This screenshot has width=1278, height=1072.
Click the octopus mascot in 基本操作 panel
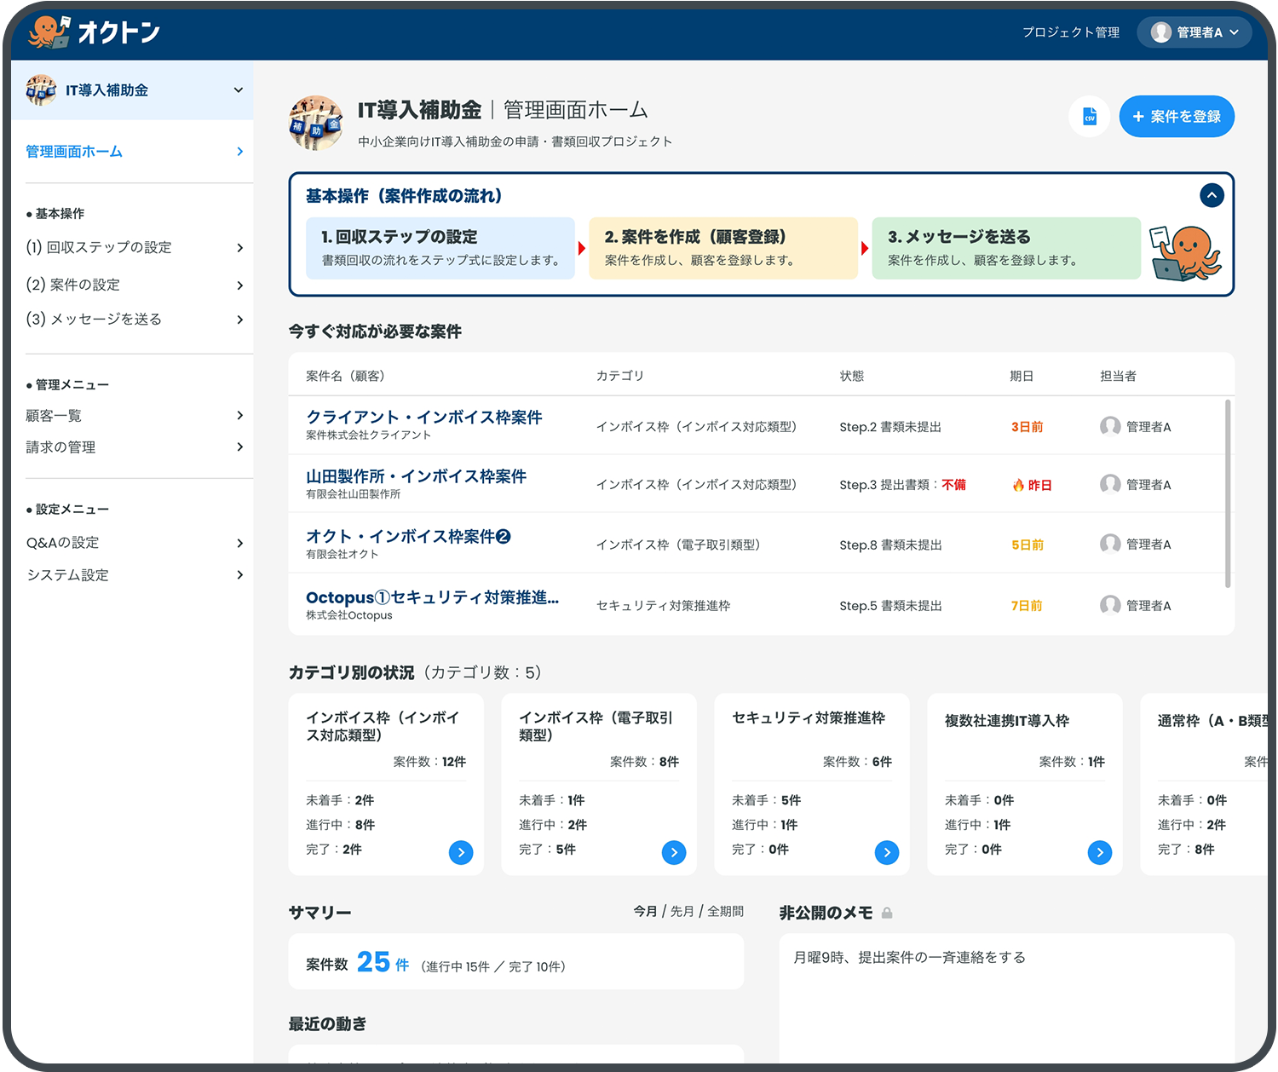click(1189, 250)
